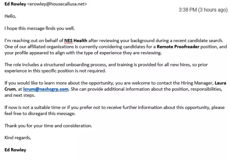
Task: Click the words "and next steps"
Action: (x=20, y=95)
